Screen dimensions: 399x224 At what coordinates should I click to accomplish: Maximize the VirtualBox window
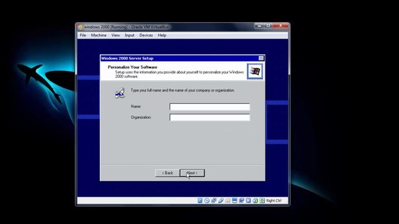coord(268,26)
